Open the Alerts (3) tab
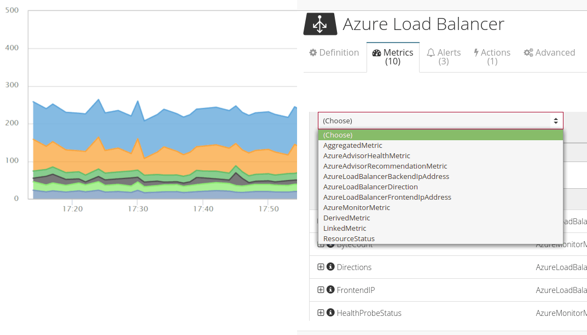This screenshot has height=335, width=587. (x=444, y=57)
